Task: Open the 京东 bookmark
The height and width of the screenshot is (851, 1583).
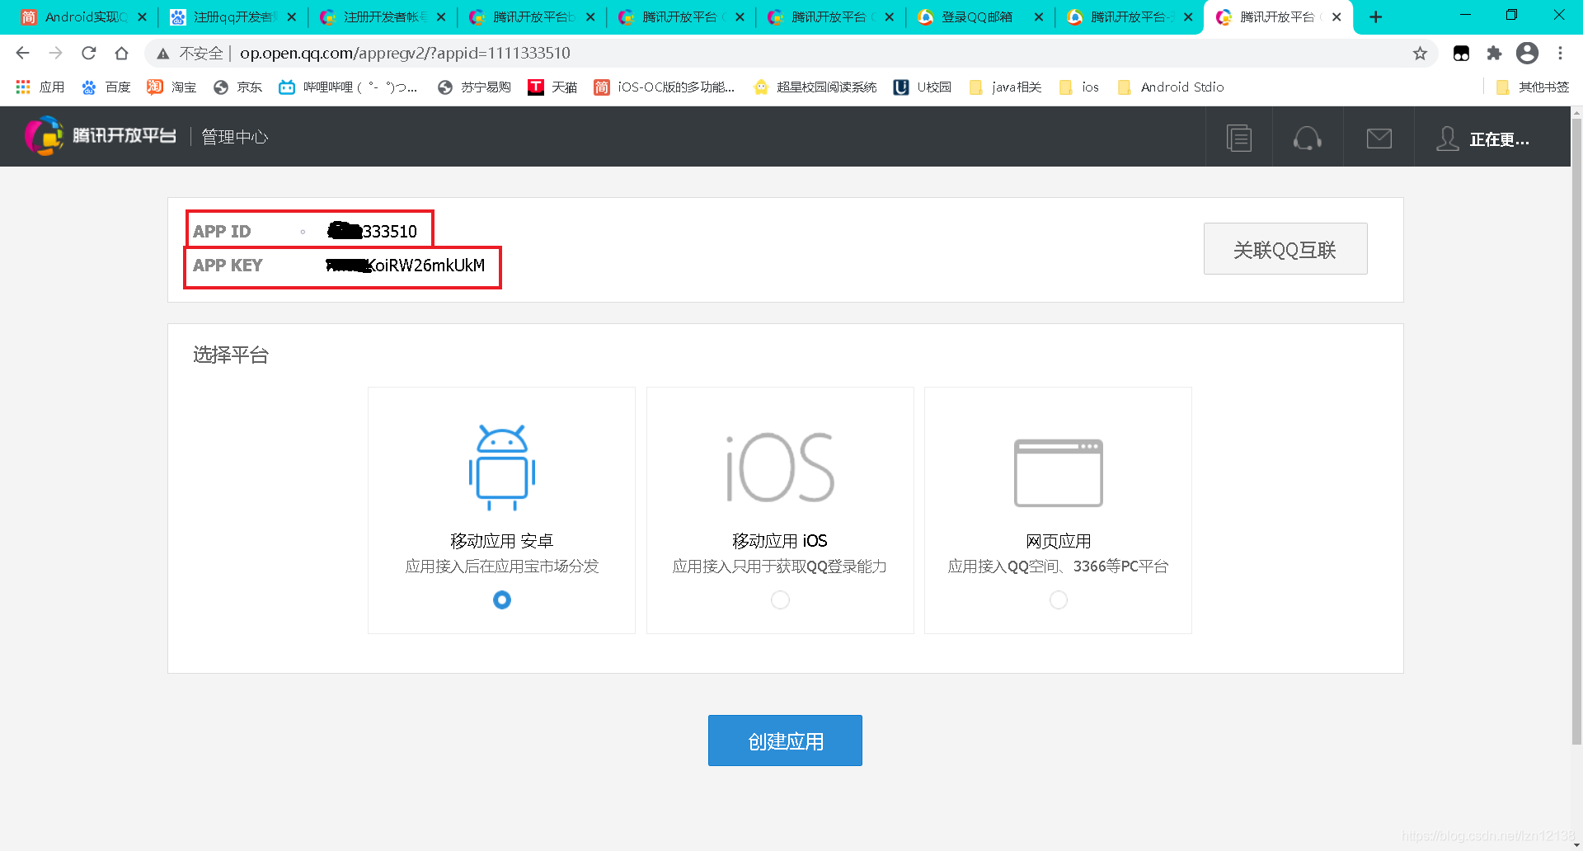Action: tap(237, 87)
